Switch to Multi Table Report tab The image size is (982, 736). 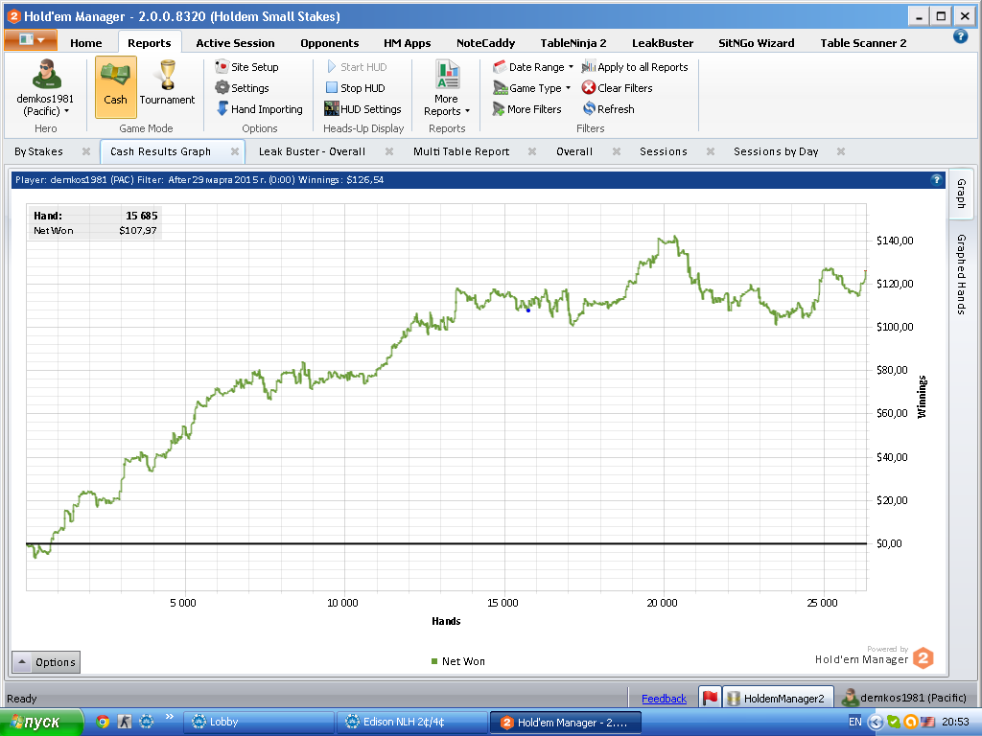(461, 151)
